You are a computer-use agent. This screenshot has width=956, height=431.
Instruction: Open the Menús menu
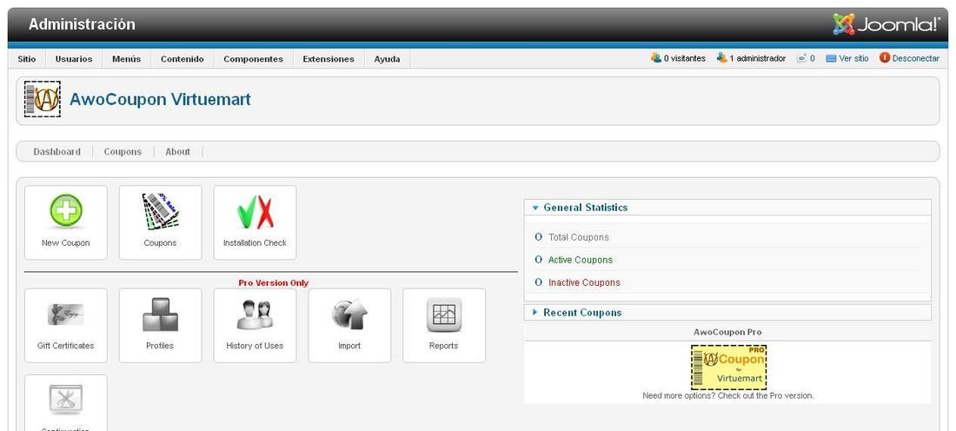pos(126,59)
